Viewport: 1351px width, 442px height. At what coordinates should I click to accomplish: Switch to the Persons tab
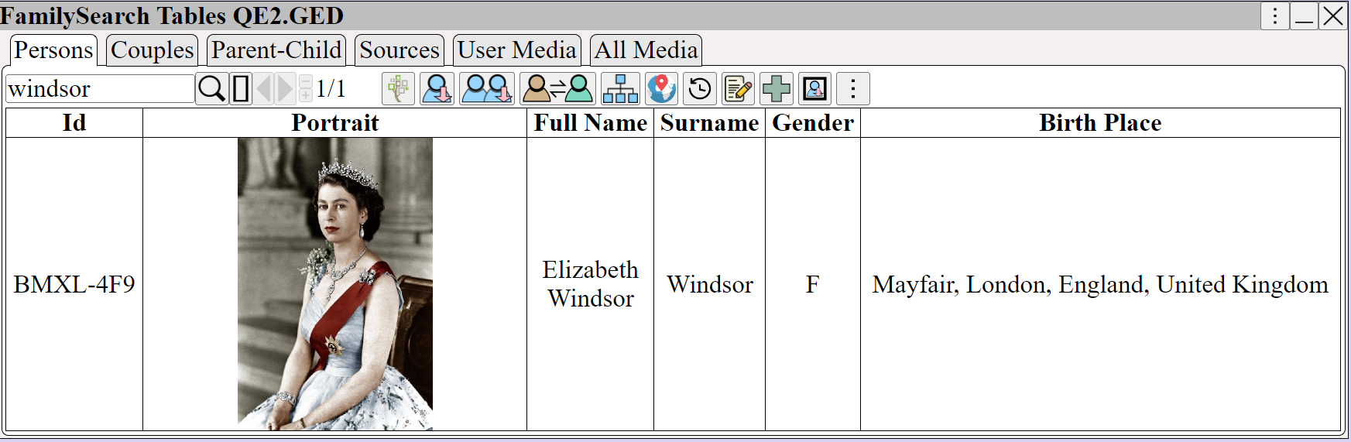(x=53, y=50)
